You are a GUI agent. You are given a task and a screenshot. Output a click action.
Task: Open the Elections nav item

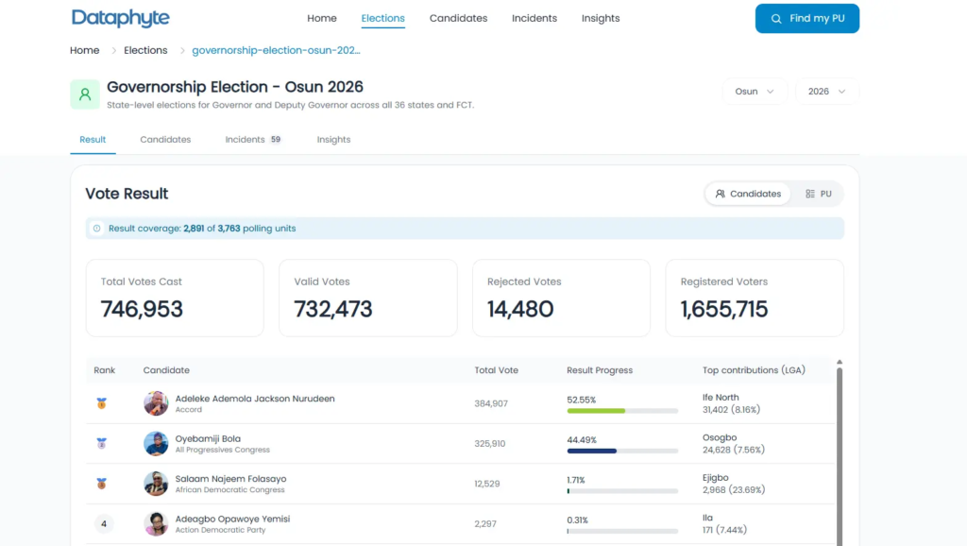[x=383, y=19]
